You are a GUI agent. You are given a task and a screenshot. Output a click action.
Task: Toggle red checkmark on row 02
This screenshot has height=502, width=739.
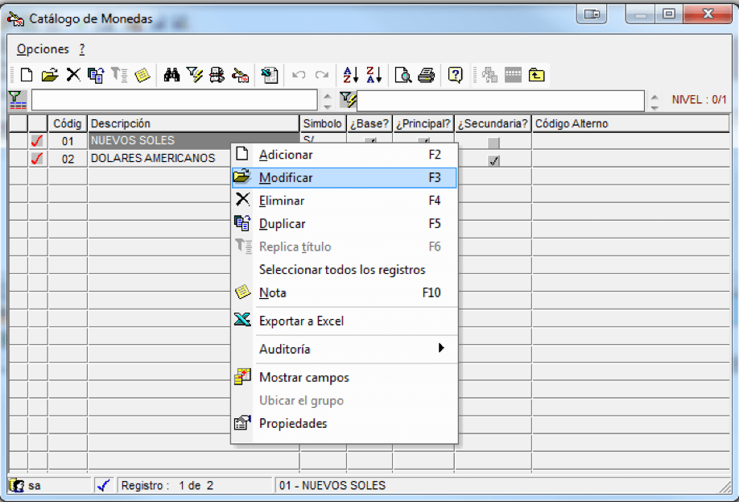pos(37,159)
